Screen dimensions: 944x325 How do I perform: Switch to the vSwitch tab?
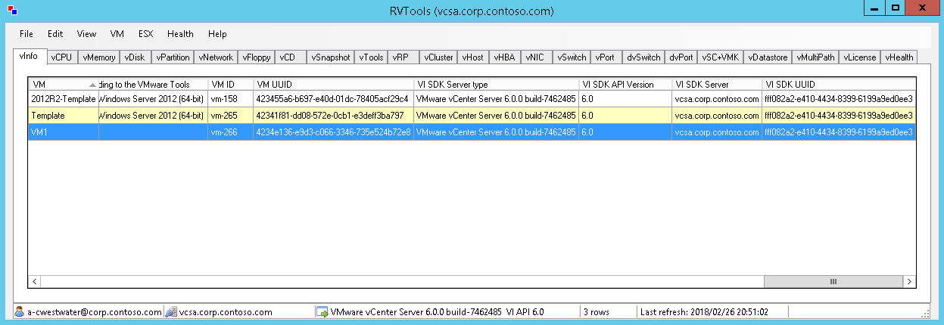572,57
